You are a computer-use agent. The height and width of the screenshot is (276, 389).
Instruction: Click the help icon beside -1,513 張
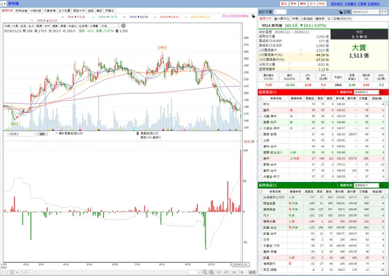[301, 50]
